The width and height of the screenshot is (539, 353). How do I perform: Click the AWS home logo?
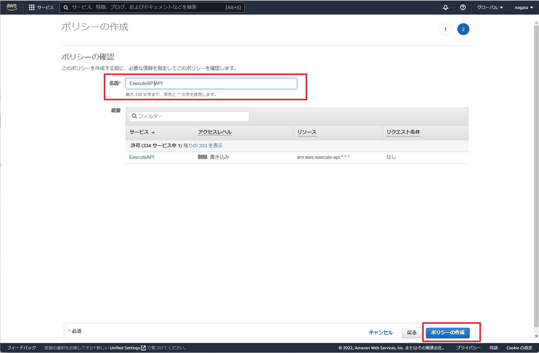[x=11, y=7]
